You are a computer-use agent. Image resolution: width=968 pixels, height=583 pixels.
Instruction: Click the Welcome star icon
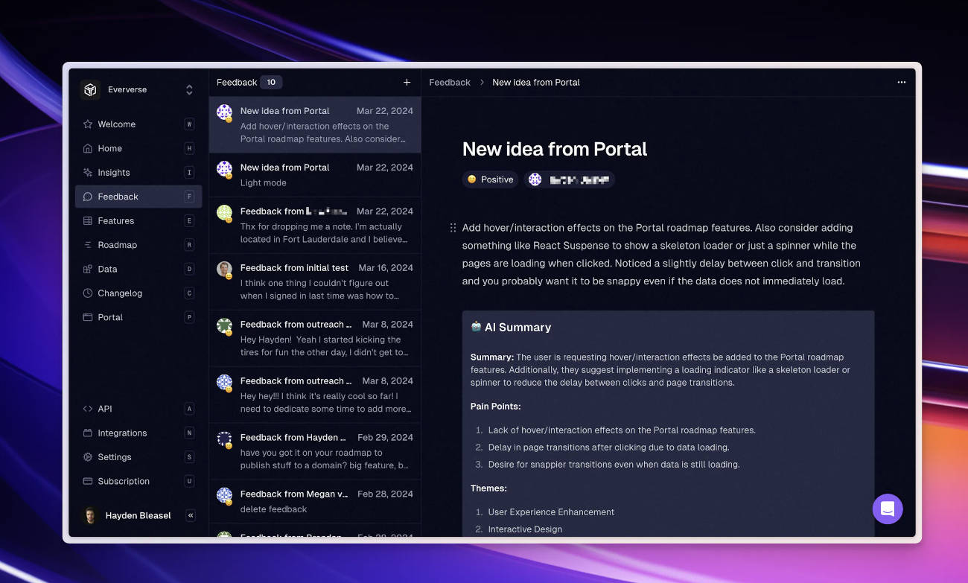88,124
